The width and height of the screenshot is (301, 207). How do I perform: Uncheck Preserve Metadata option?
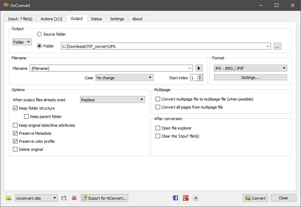coord(15,133)
